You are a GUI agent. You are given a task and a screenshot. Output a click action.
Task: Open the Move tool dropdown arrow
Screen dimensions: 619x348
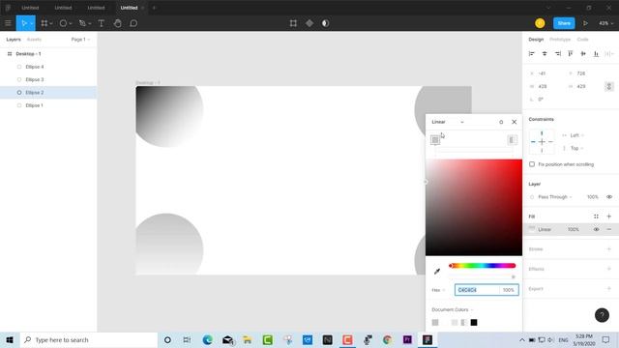click(32, 23)
